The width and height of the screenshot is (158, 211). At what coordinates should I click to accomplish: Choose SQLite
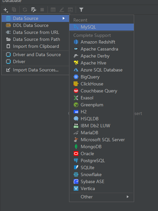pos(102,168)
